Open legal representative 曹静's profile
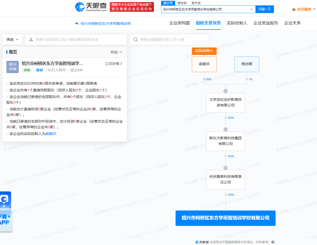Screen dimensions: 317x245 point(39,70)
